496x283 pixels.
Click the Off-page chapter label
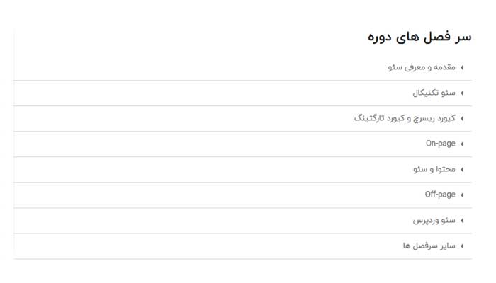pos(440,195)
